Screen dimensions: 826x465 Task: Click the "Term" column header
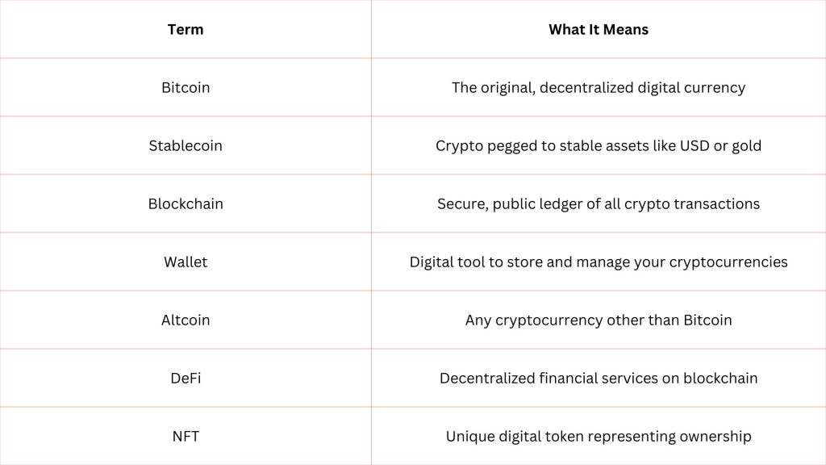point(186,30)
